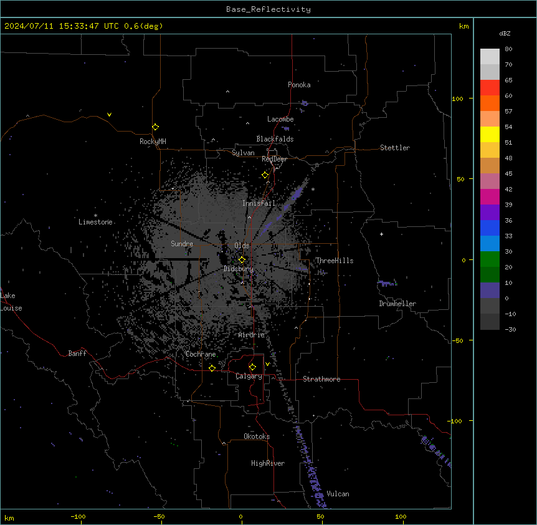The width and height of the screenshot is (537, 525).
Task: Click the slate-purple 0-10 dBZ legend swatch
Action: point(490,291)
